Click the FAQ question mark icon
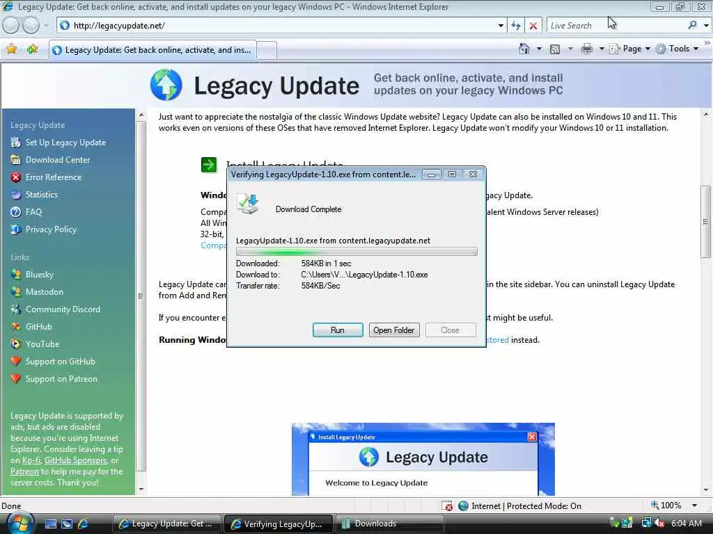This screenshot has height=534, width=713. 16,212
